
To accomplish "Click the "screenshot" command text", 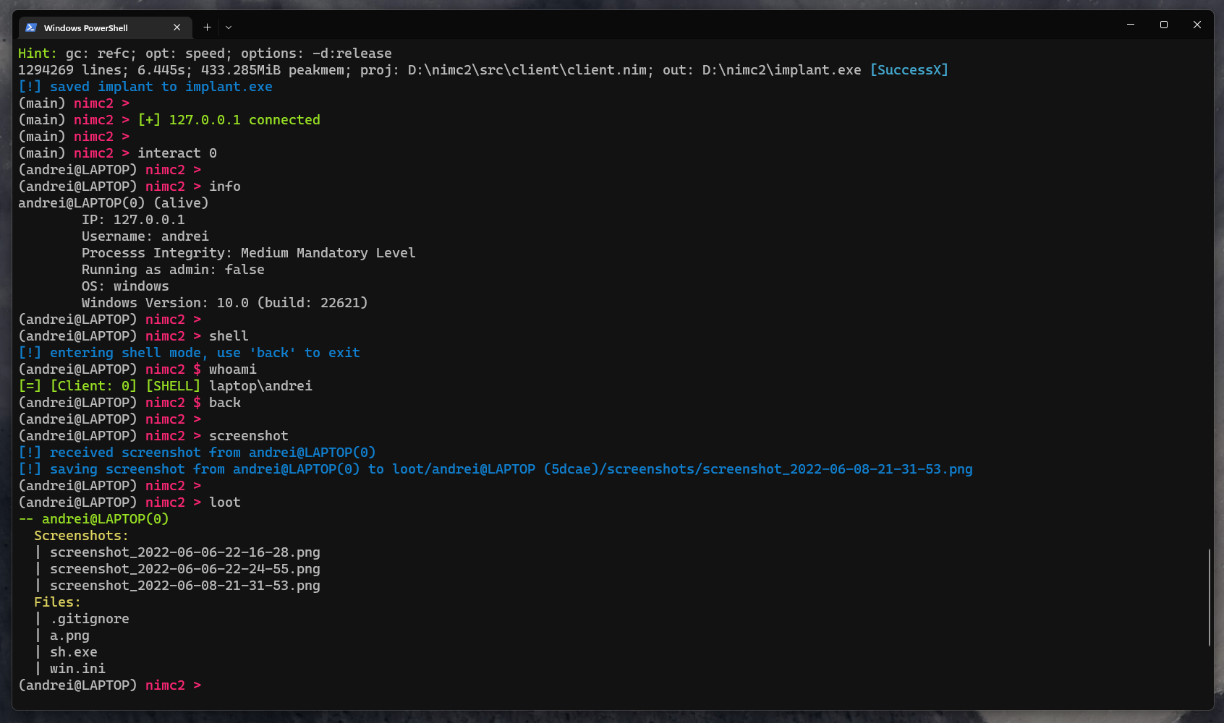I will coord(249,436).
